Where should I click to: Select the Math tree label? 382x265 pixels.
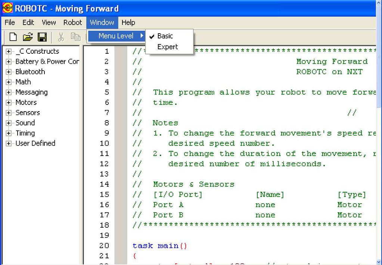(23, 82)
